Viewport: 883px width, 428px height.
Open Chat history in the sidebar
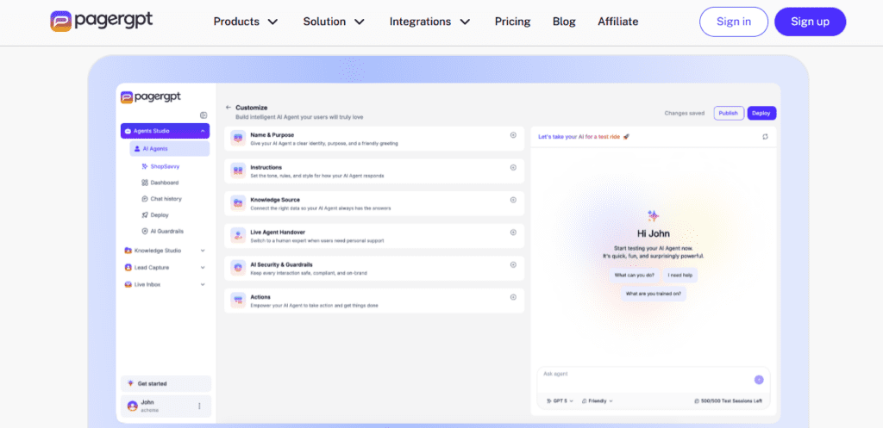click(x=161, y=199)
